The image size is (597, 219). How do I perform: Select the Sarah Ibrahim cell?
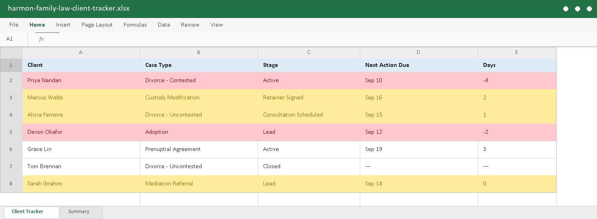(81, 184)
